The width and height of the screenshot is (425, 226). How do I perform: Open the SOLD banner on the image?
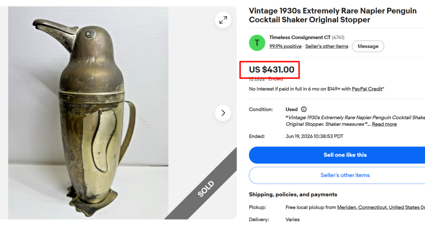pos(206,189)
